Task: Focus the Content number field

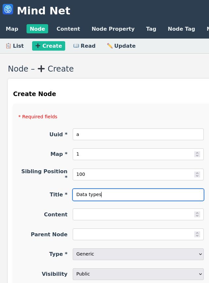Action: click(x=138, y=214)
